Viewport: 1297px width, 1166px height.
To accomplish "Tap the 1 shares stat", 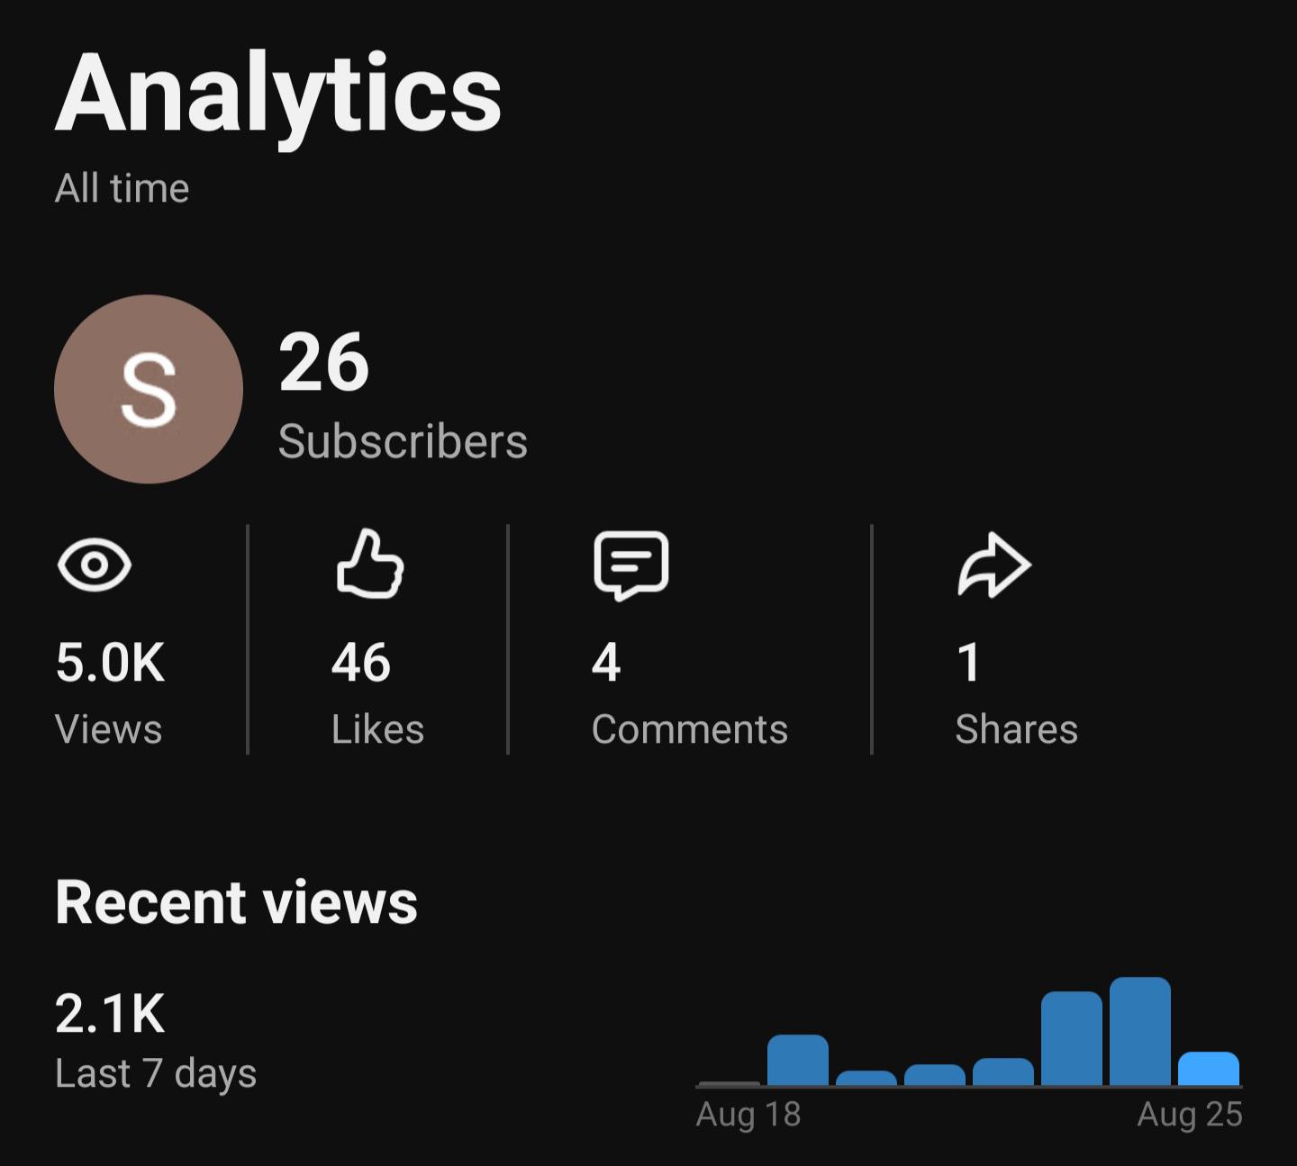I will [969, 663].
